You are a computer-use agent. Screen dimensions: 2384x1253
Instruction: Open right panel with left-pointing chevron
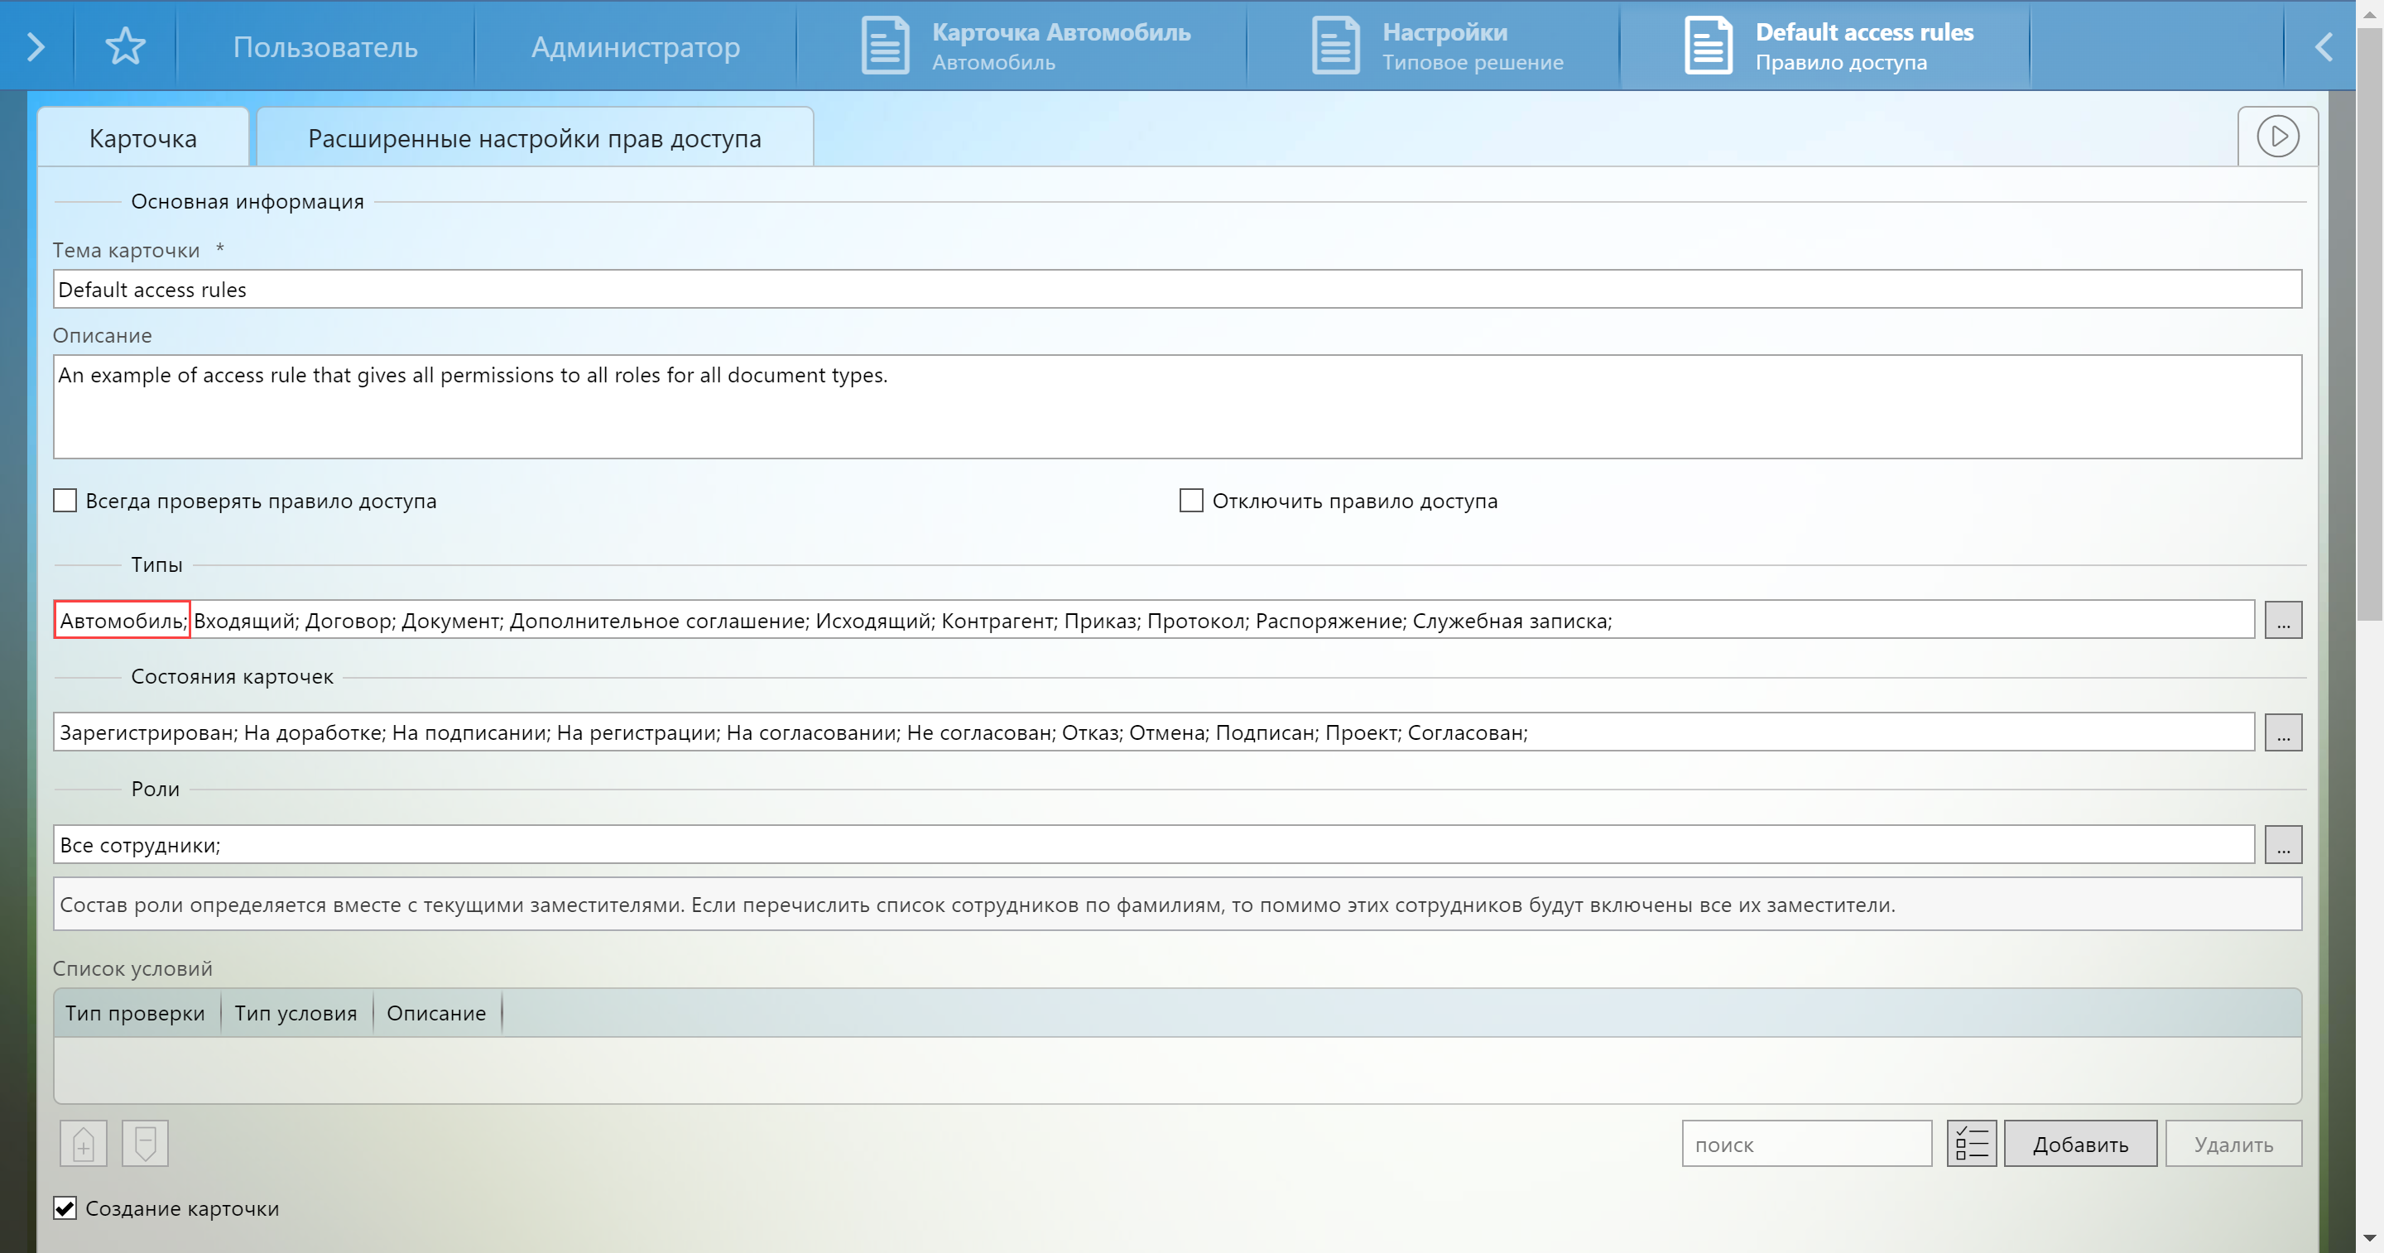(2323, 46)
